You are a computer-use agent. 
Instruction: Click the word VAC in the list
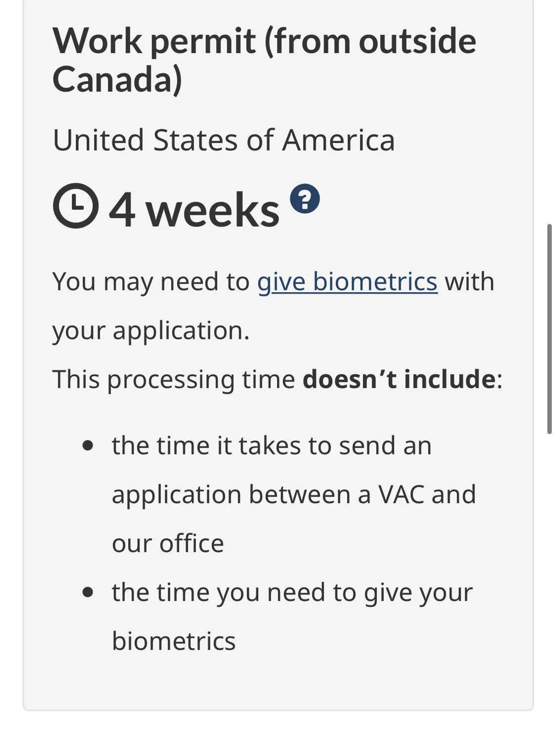(401, 494)
